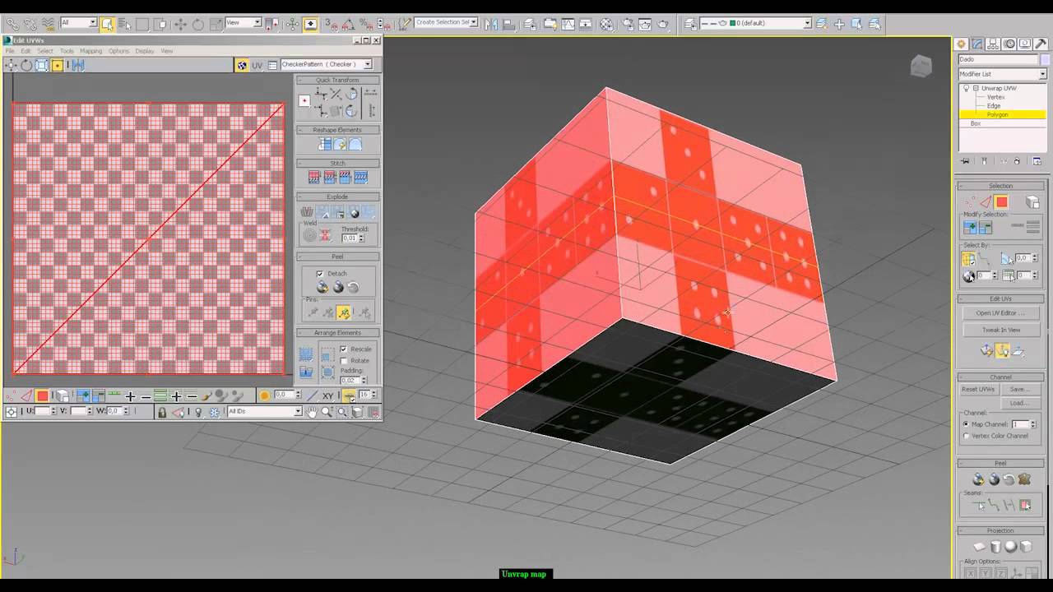Select Polygon sub-object mode in Edit UVWs bottom bar
Image resolution: width=1053 pixels, height=592 pixels.
[x=42, y=396]
